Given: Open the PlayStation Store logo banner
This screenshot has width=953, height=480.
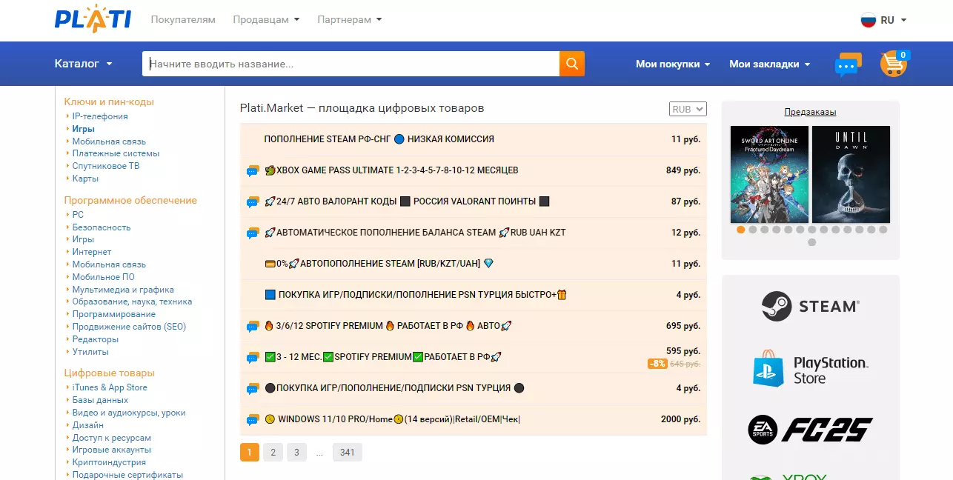Looking at the screenshot, I should click(810, 368).
